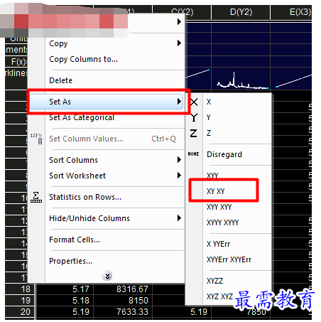This screenshot has height=322, width=321.
Task: Click the D(Y2) sparkline thumbnail
Action: pos(241,79)
